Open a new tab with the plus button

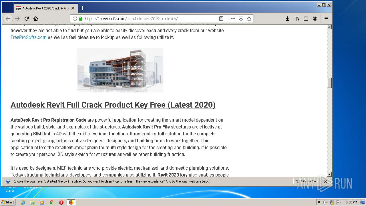(x=83, y=8)
